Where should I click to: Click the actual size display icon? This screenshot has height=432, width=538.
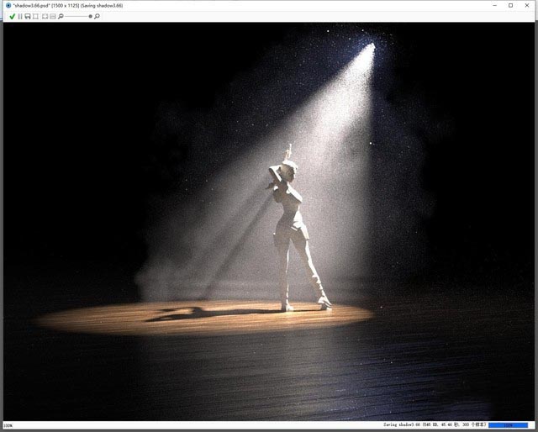coord(53,16)
